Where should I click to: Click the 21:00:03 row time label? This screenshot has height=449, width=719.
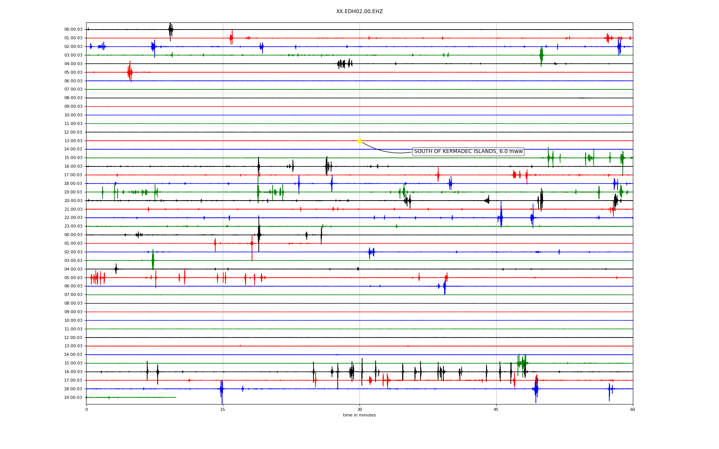(x=73, y=209)
